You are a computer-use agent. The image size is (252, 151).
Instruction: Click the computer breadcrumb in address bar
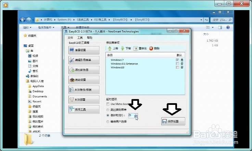(48, 20)
